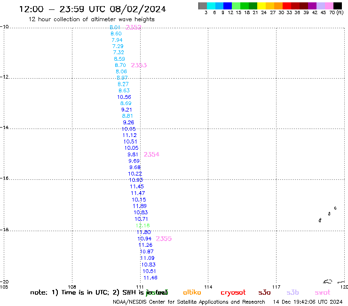Select the bottom 11.46 measurement
The width and height of the screenshot is (348, 306).
(x=150, y=278)
